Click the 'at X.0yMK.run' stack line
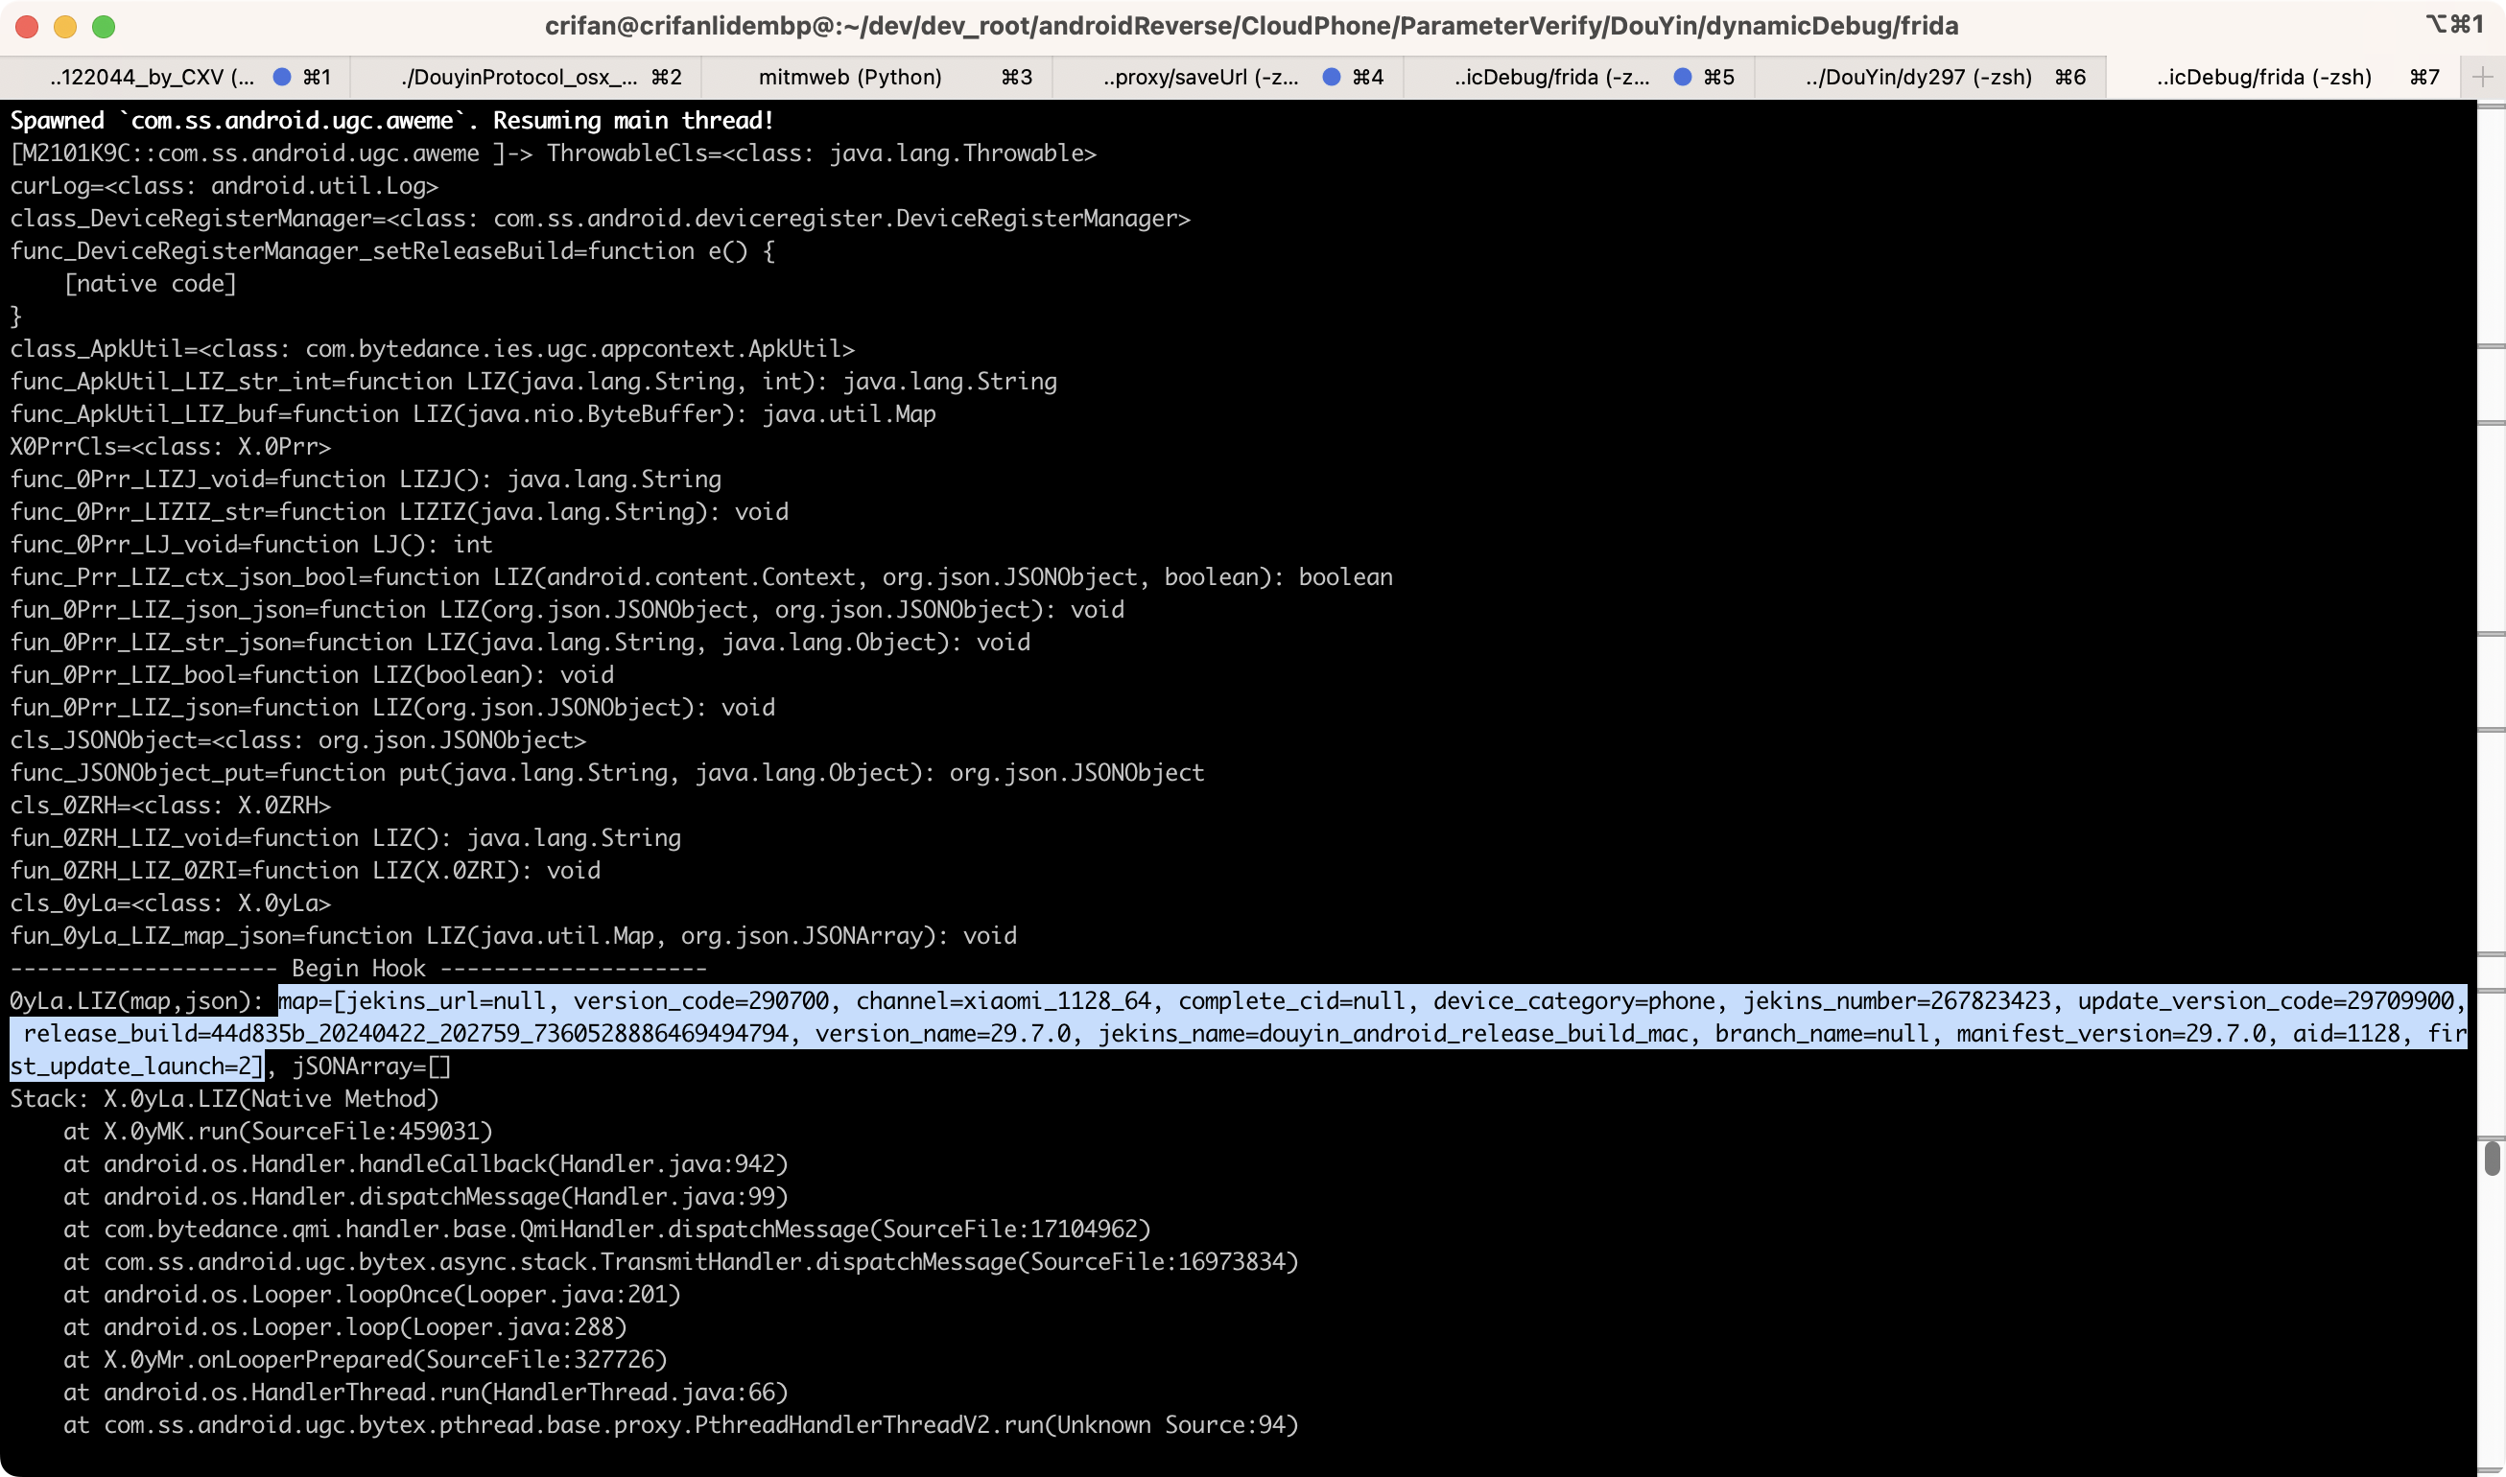2506x1477 pixels. point(278,1132)
